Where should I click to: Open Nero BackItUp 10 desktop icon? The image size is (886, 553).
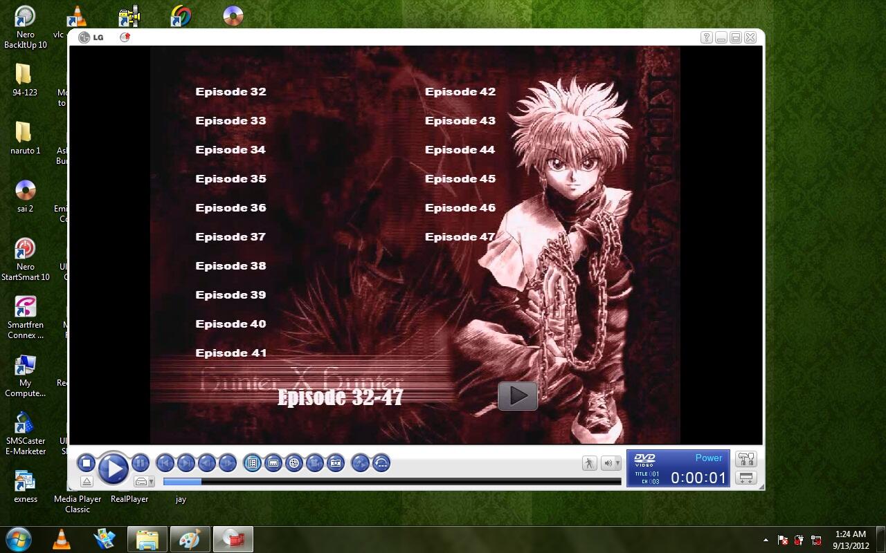pos(25,28)
